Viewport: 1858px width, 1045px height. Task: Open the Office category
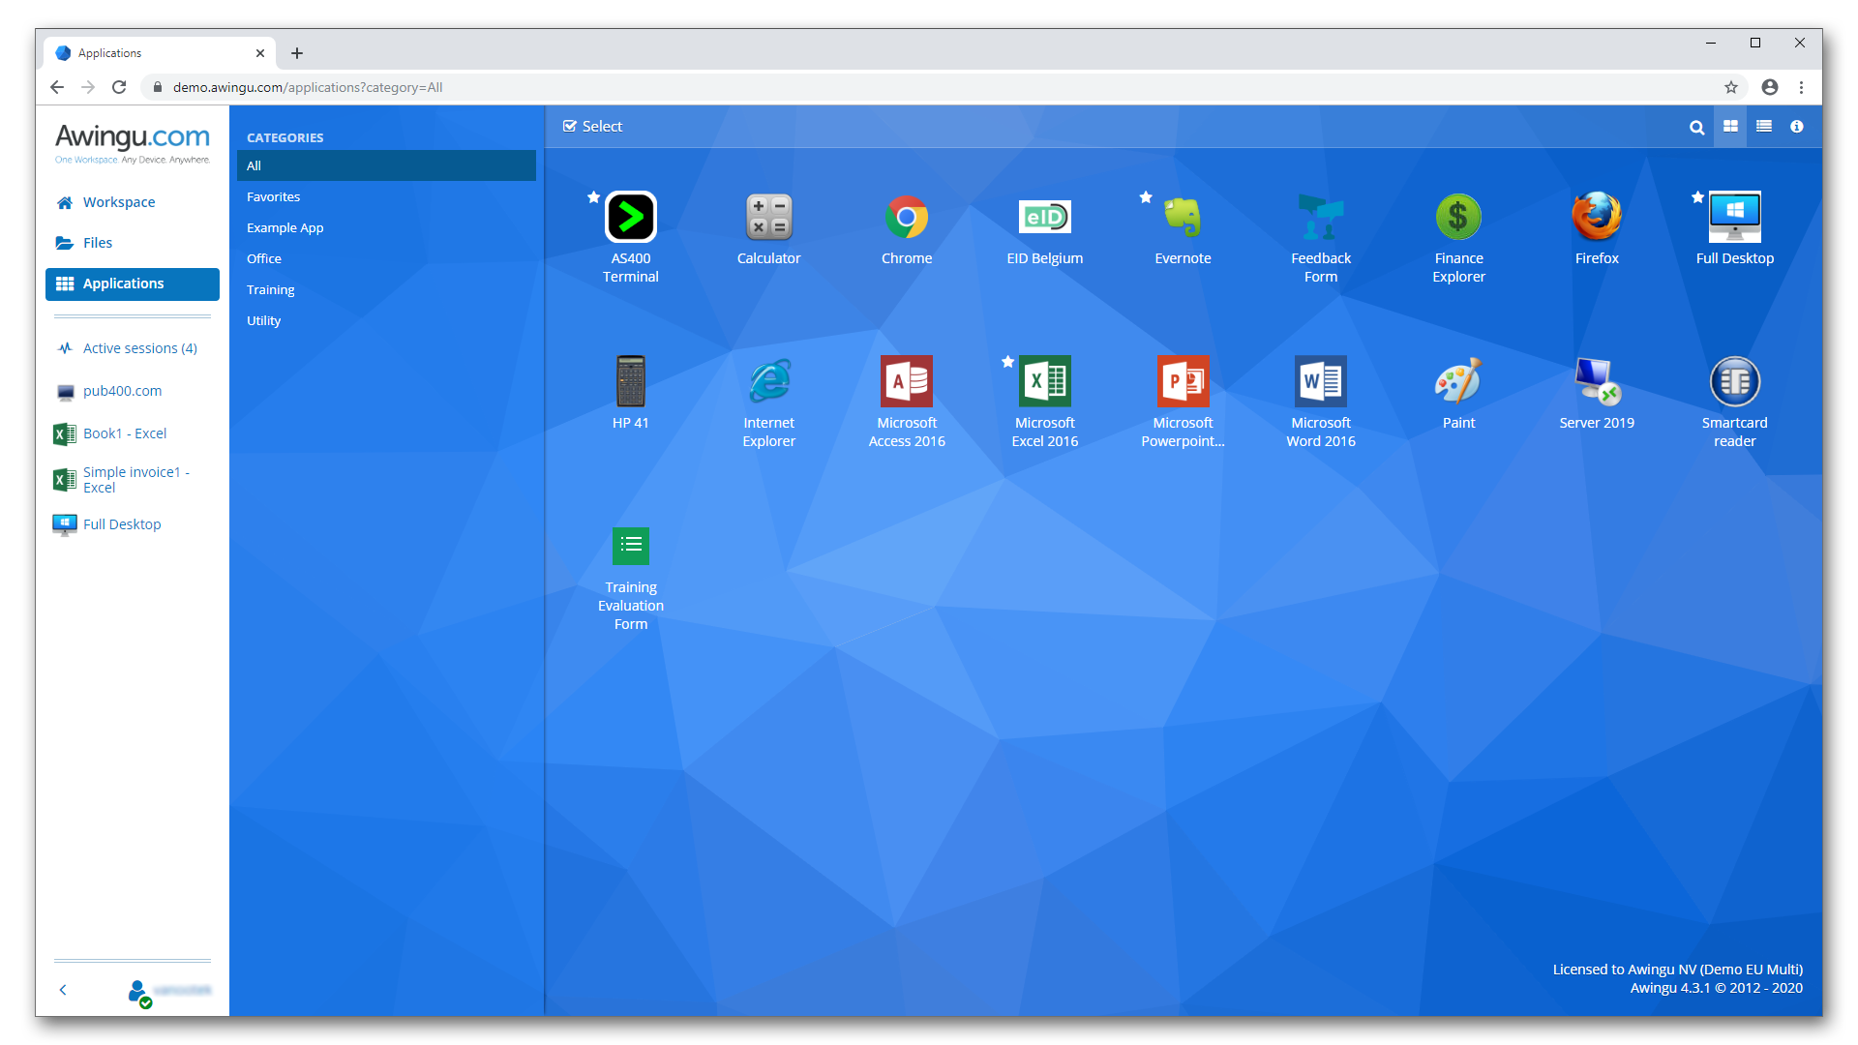tap(263, 258)
